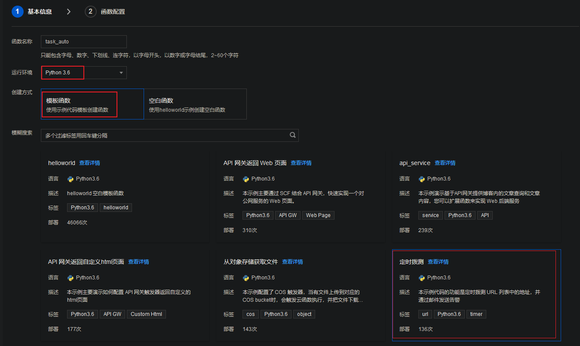Switch to 函数配置 step tab
The image size is (580, 346).
click(113, 12)
